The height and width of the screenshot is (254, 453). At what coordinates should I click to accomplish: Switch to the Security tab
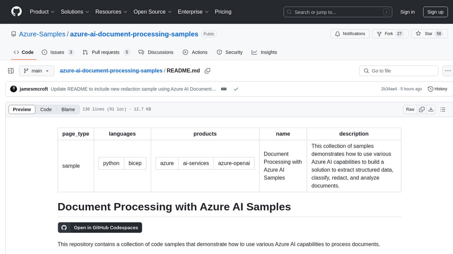point(230,52)
